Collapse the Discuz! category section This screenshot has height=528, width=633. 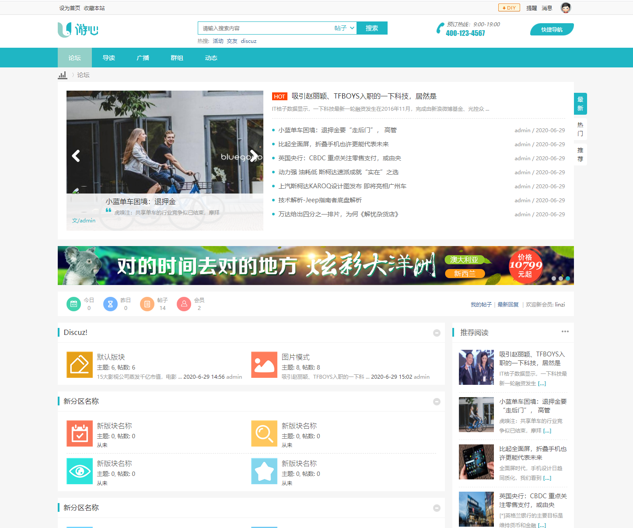[437, 333]
